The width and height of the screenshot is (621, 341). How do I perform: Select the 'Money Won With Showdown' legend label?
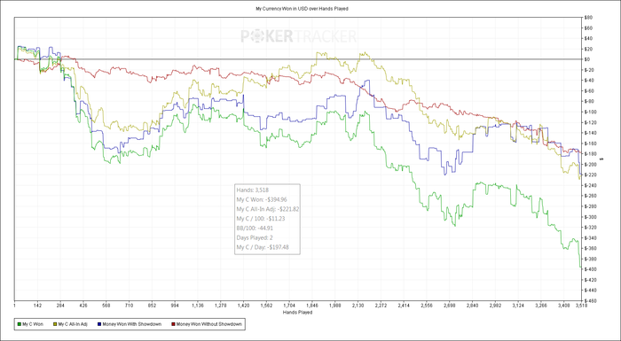click(131, 324)
